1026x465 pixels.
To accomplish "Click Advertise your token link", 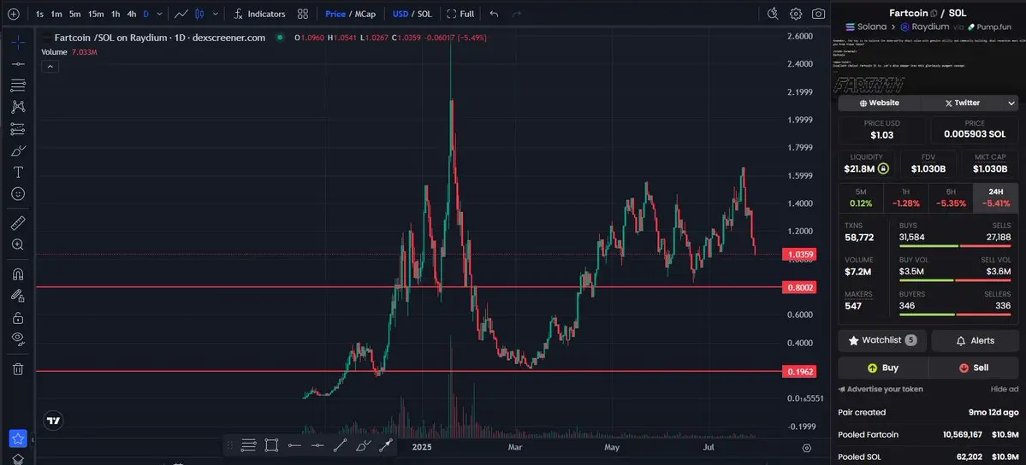I will [881, 389].
